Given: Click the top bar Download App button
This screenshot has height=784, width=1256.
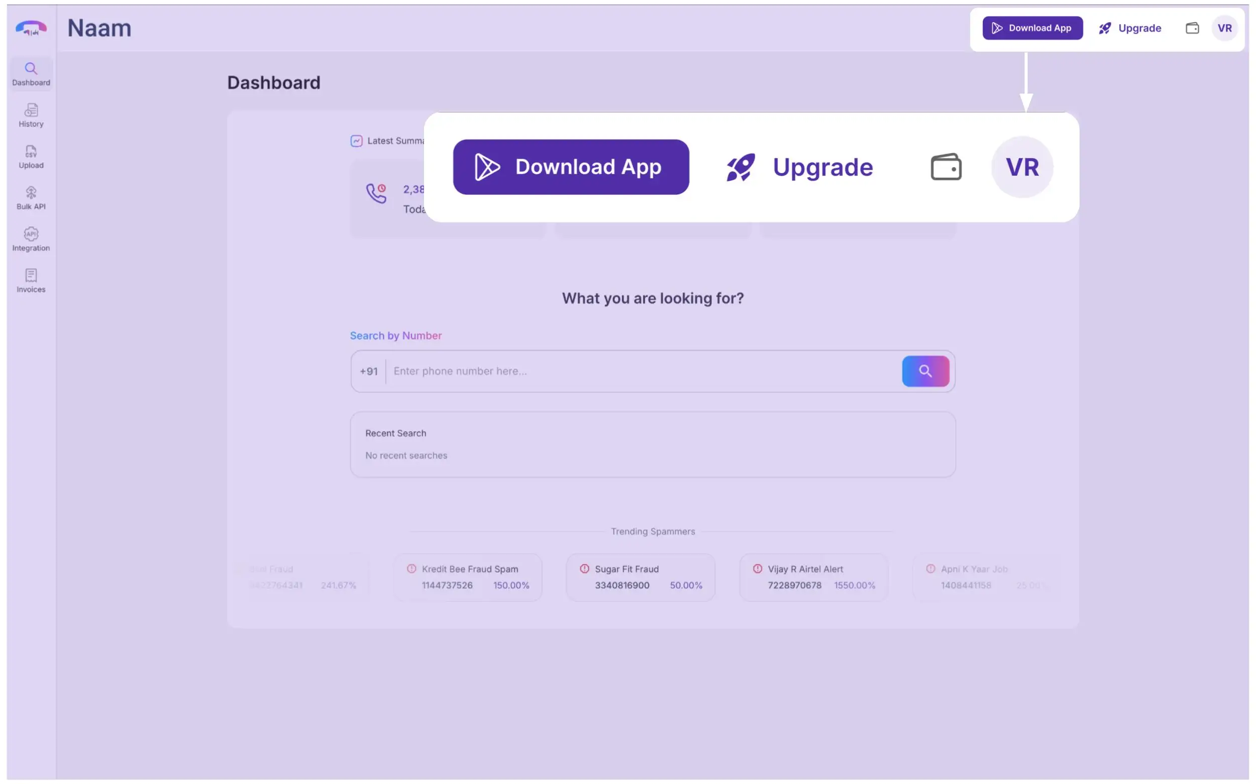Looking at the screenshot, I should pos(1032,28).
